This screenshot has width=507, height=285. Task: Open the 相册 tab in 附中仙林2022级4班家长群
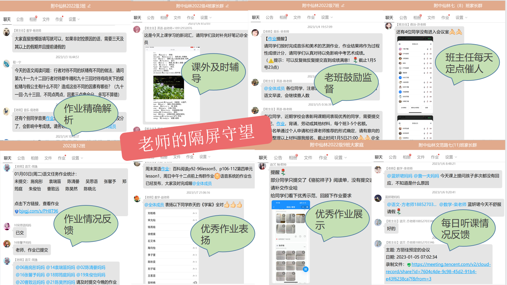click(164, 18)
